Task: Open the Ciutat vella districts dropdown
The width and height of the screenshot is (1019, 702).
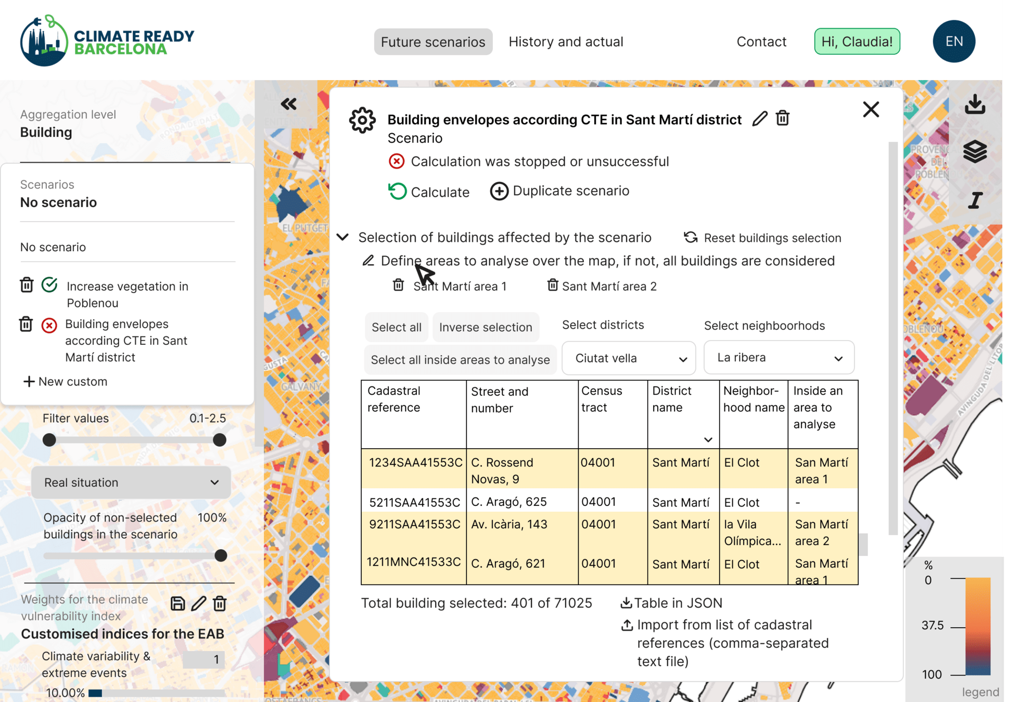Action: click(628, 358)
